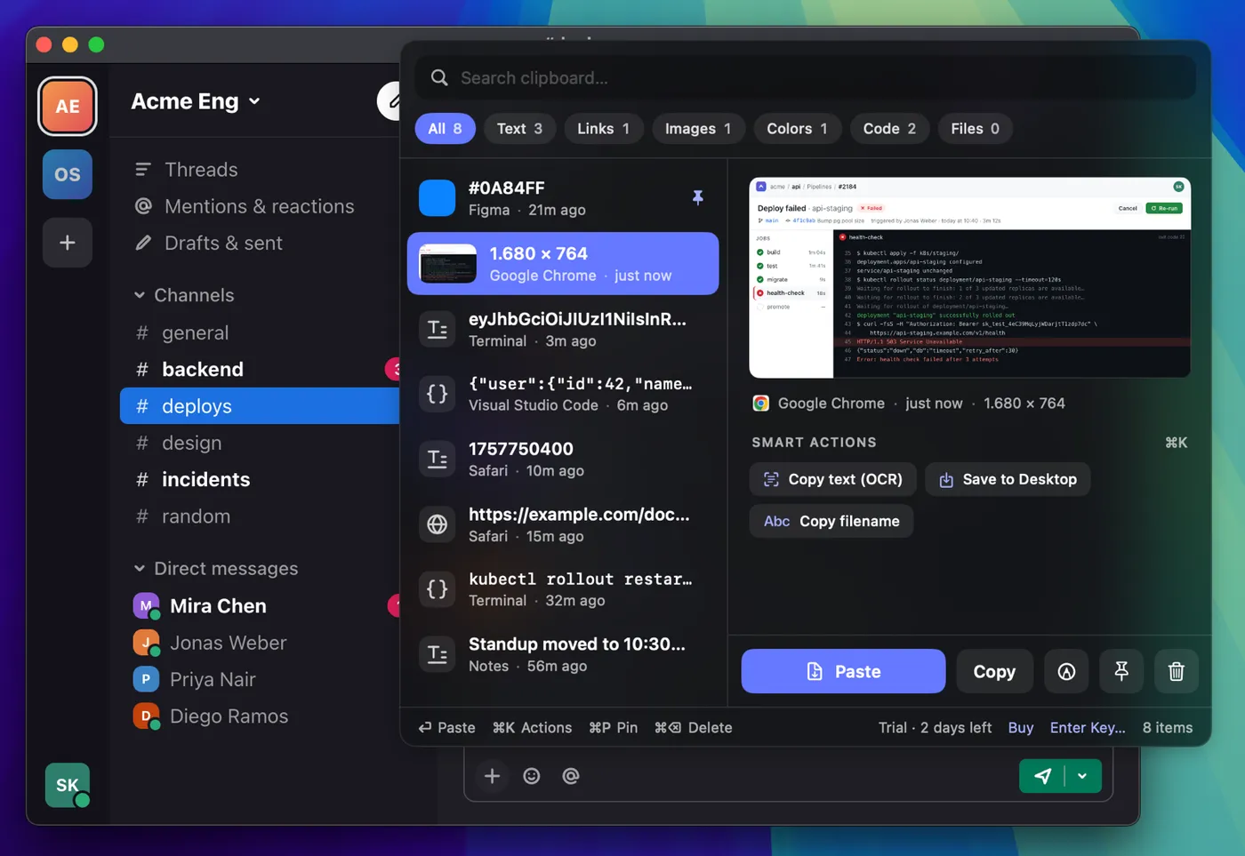
Task: Toggle pin button in preview action bar
Action: coord(1121,671)
